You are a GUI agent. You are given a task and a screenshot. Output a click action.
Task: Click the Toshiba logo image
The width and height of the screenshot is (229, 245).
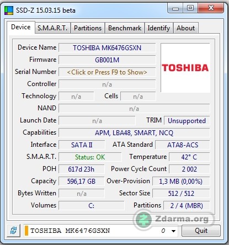click(x=185, y=68)
